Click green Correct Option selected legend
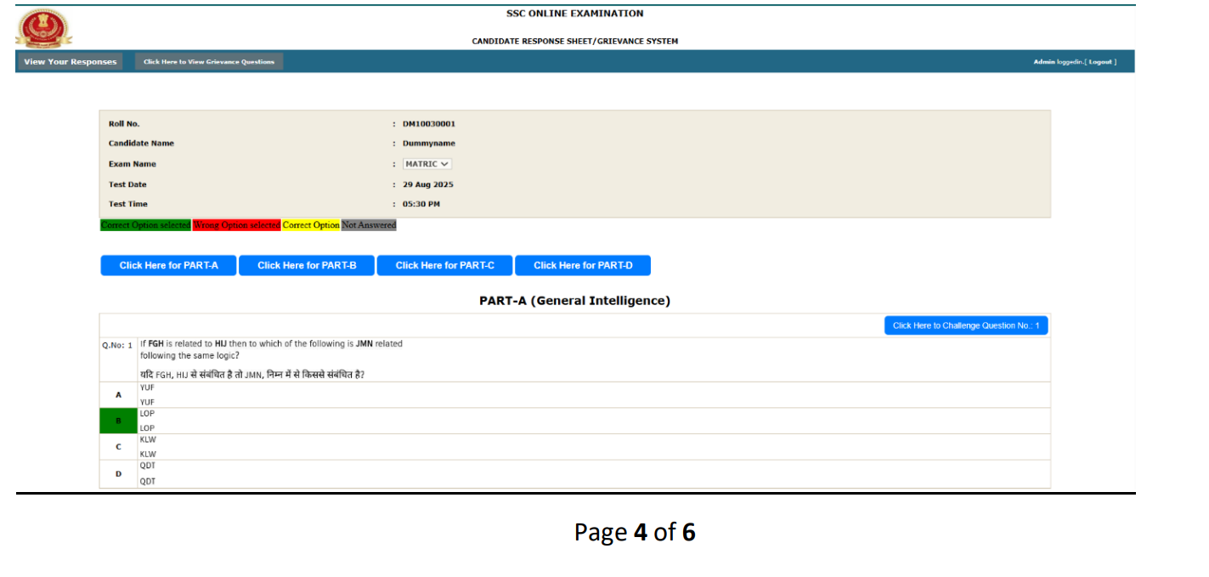This screenshot has width=1209, height=577. [x=145, y=225]
